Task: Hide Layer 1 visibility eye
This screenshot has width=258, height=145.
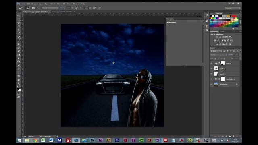Action: [x=212, y=74]
